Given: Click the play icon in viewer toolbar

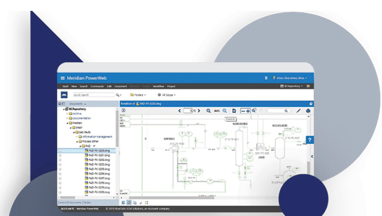Looking at the screenshot, I should point(123,110).
